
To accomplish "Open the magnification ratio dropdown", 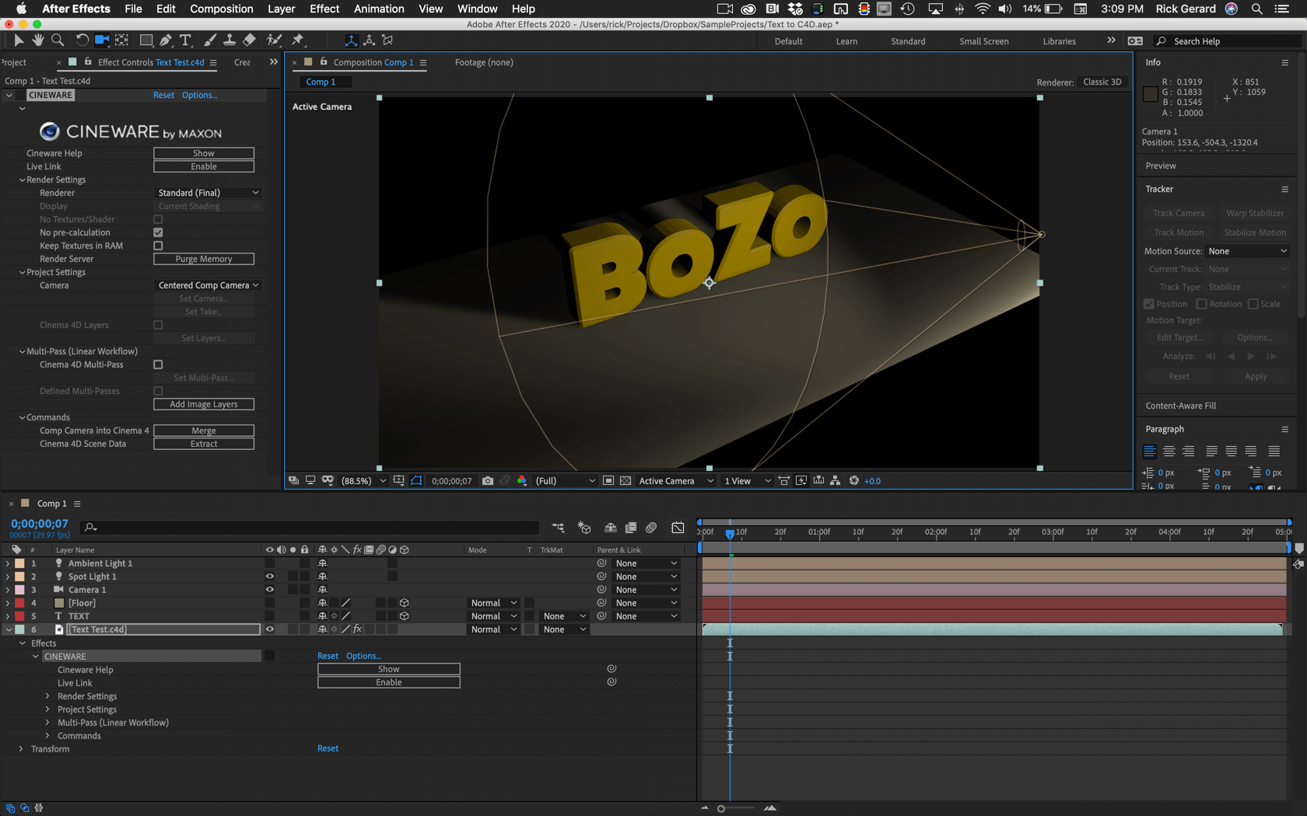I will [360, 480].
